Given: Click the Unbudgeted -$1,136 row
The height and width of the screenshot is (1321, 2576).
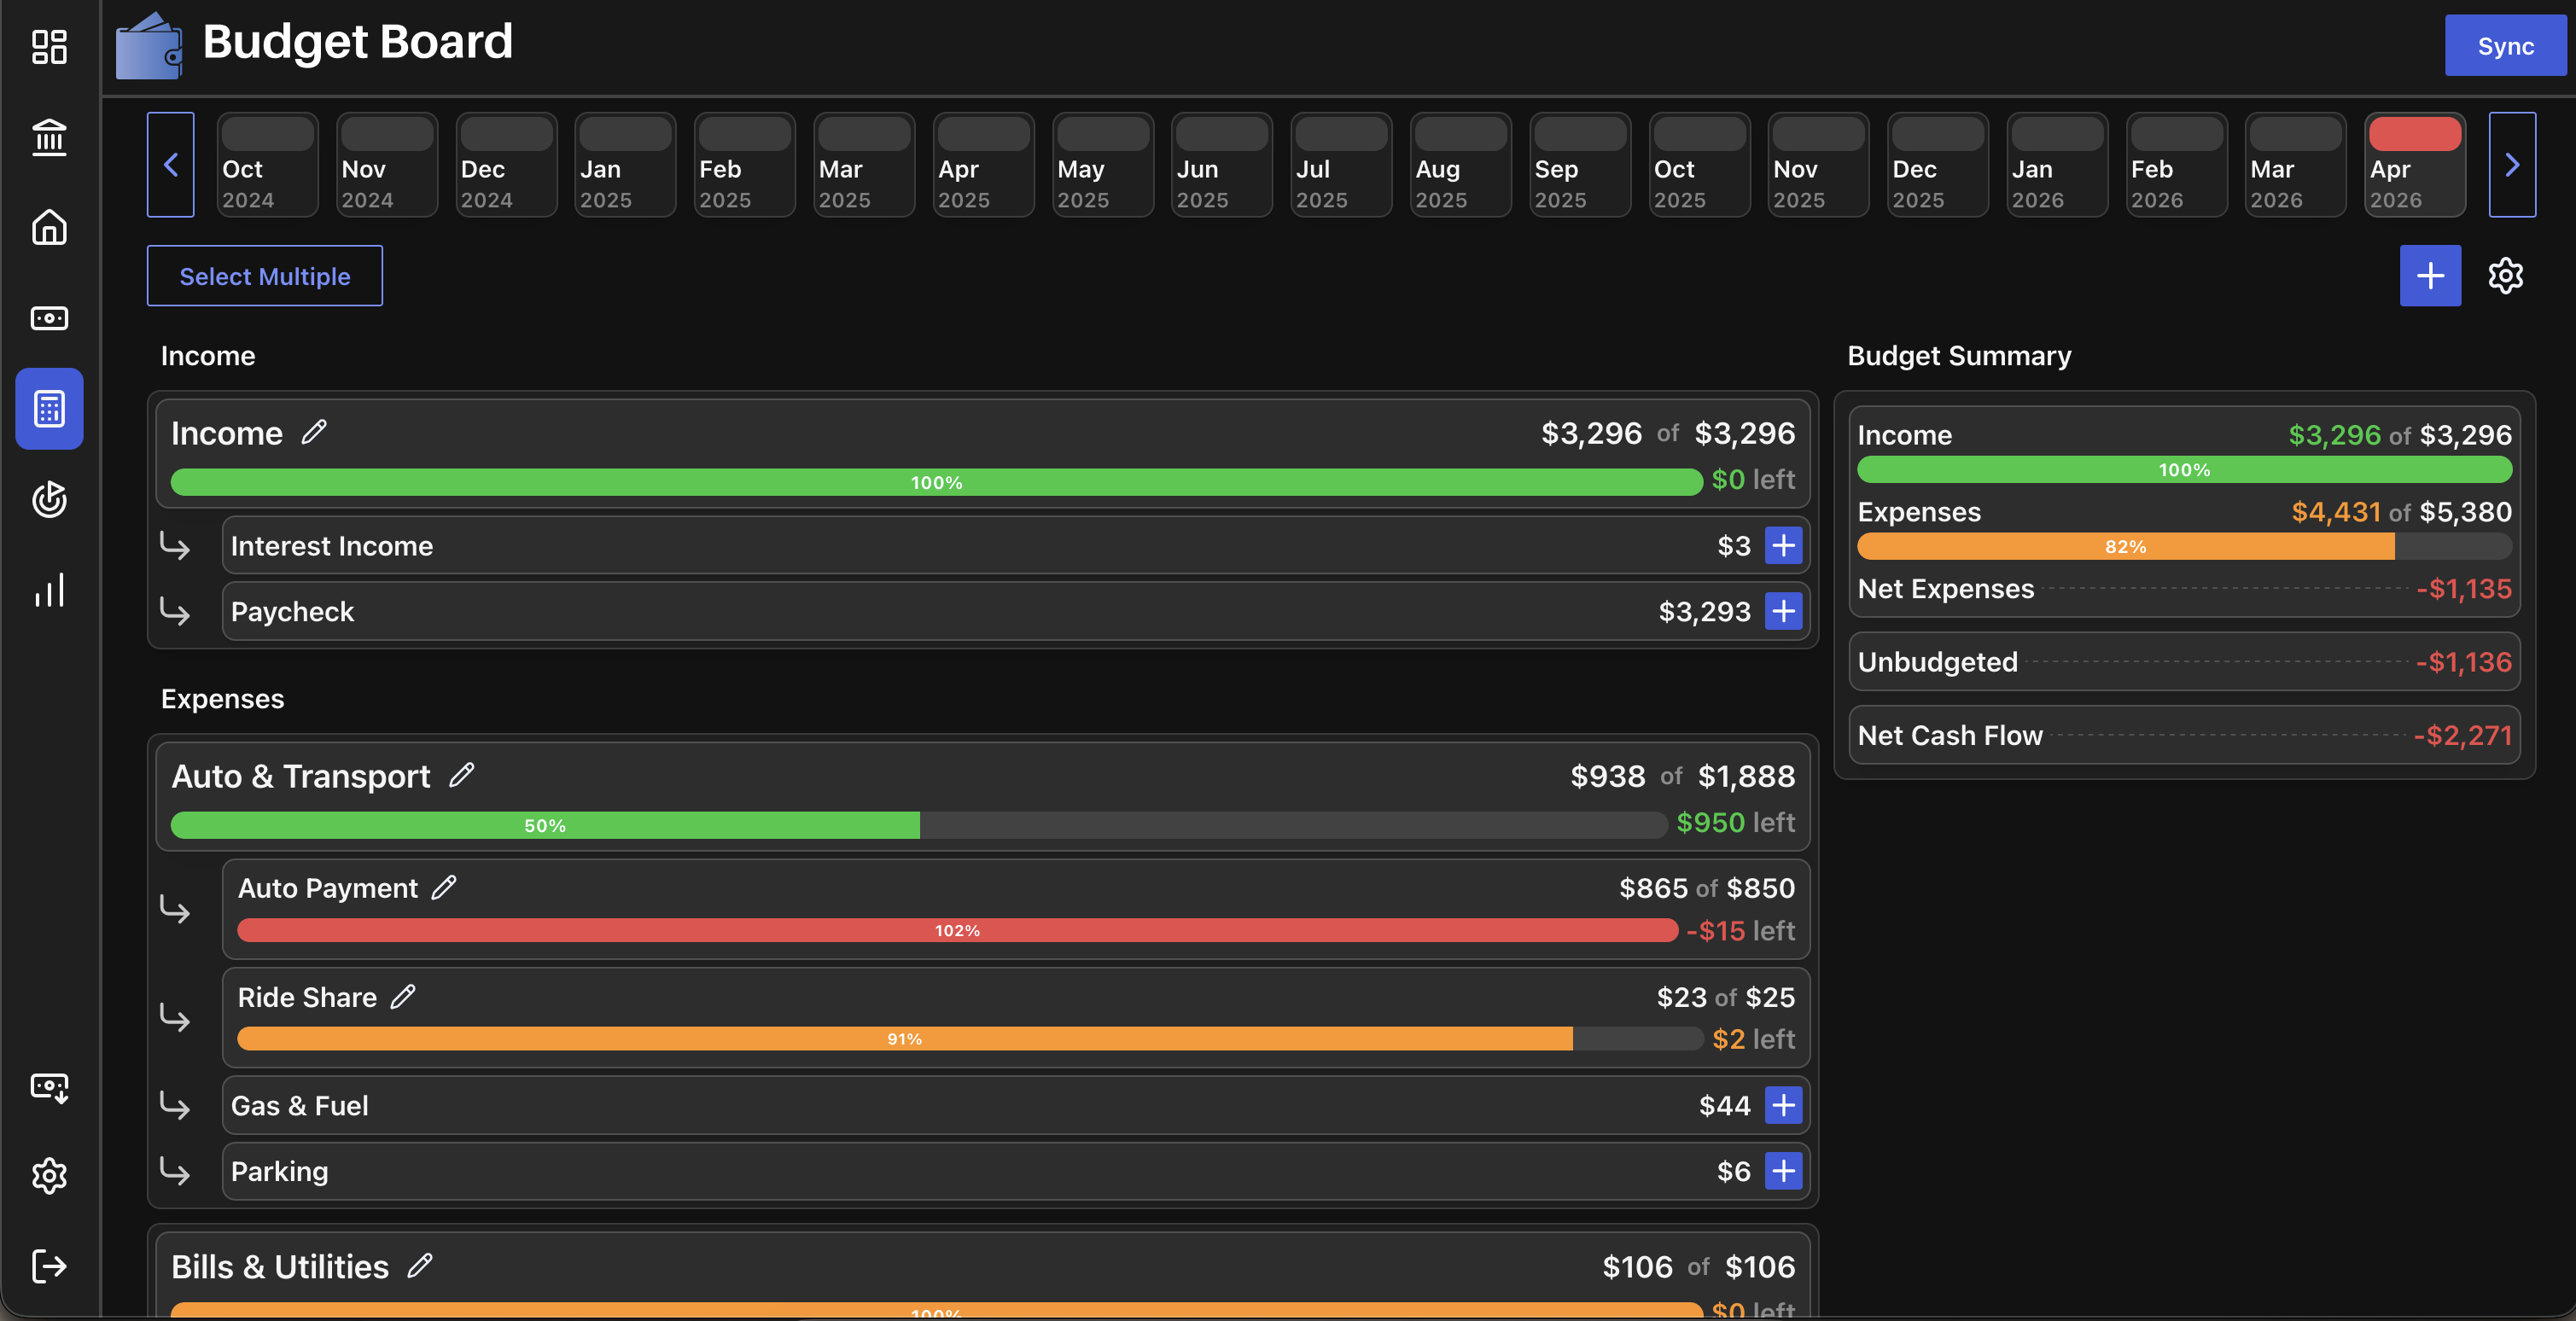Looking at the screenshot, I should pyautogui.click(x=2184, y=662).
